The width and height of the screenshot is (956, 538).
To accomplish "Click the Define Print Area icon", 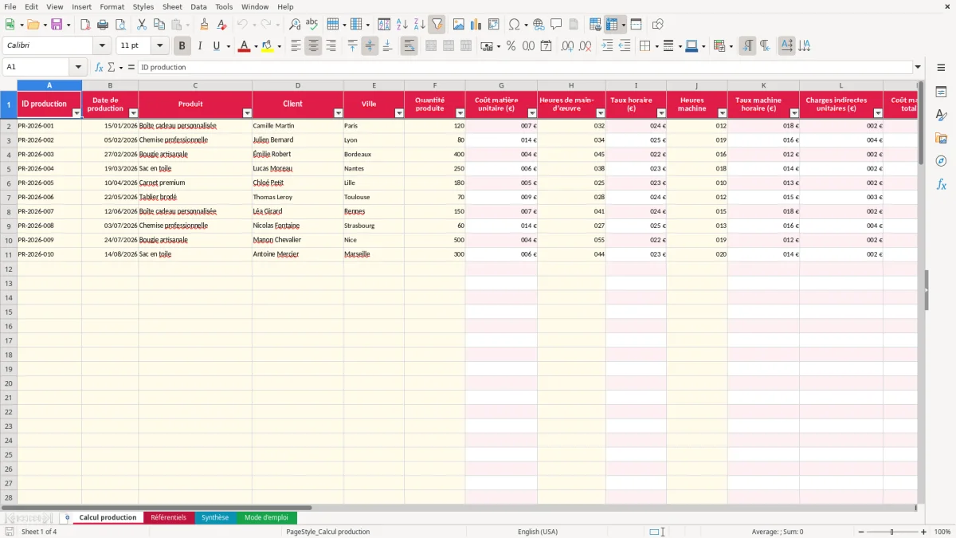I will point(595,25).
